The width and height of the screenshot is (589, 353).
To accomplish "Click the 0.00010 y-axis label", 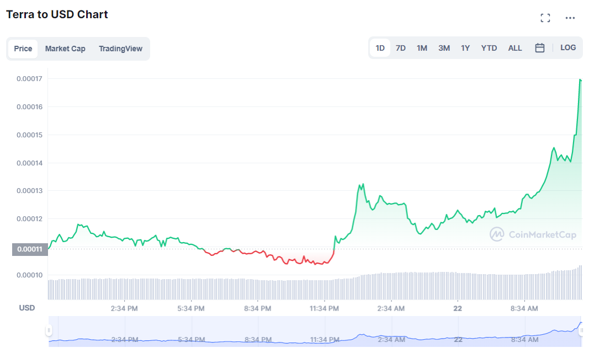I will tap(29, 275).
